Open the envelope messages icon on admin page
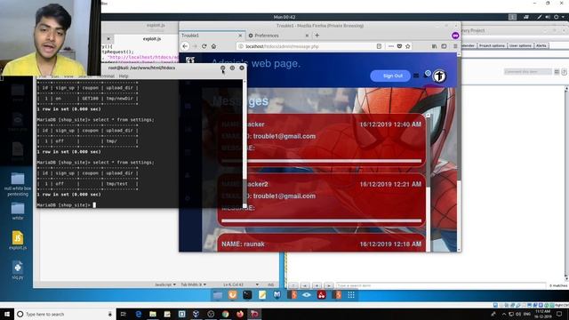 (416, 76)
